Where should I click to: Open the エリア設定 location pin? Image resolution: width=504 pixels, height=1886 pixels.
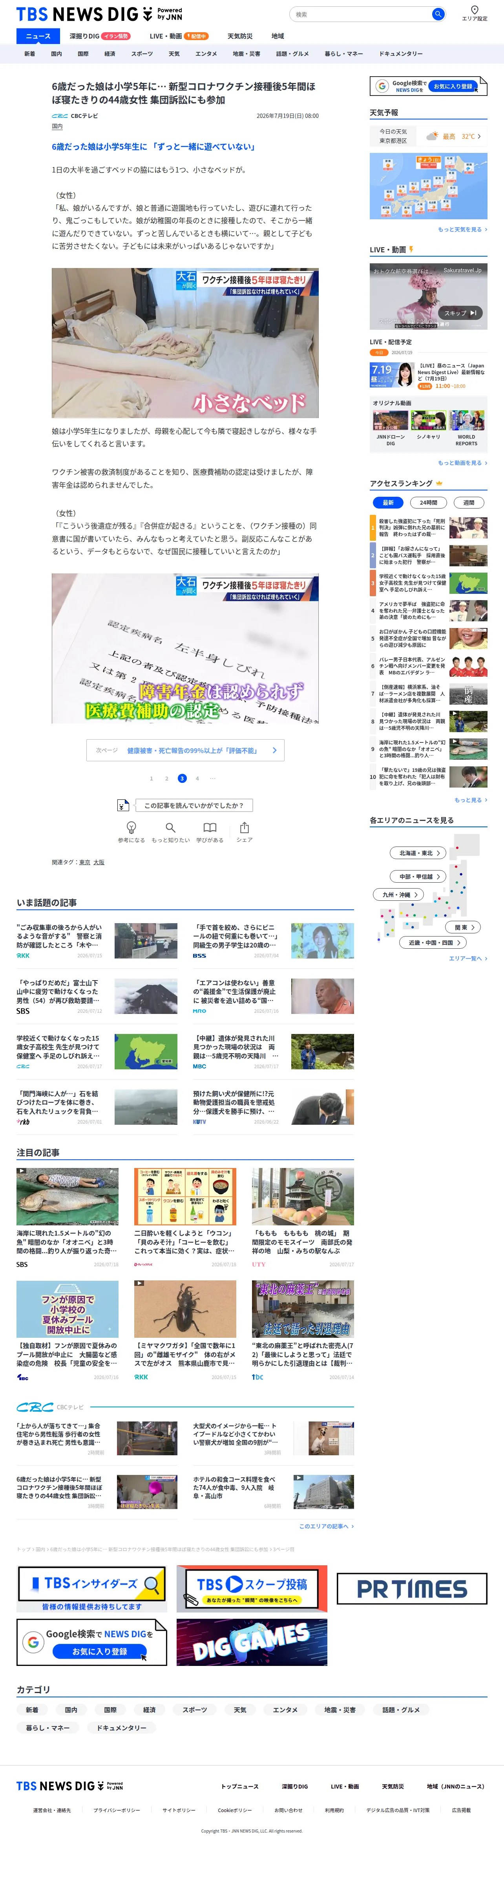click(474, 13)
